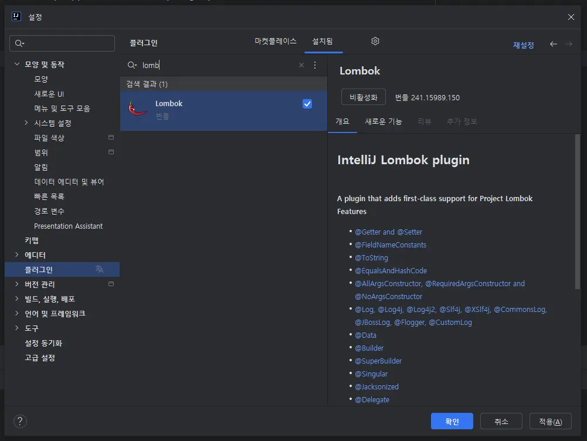Click the settings search magnifier icon
The height and width of the screenshot is (441, 587).
tap(19, 43)
